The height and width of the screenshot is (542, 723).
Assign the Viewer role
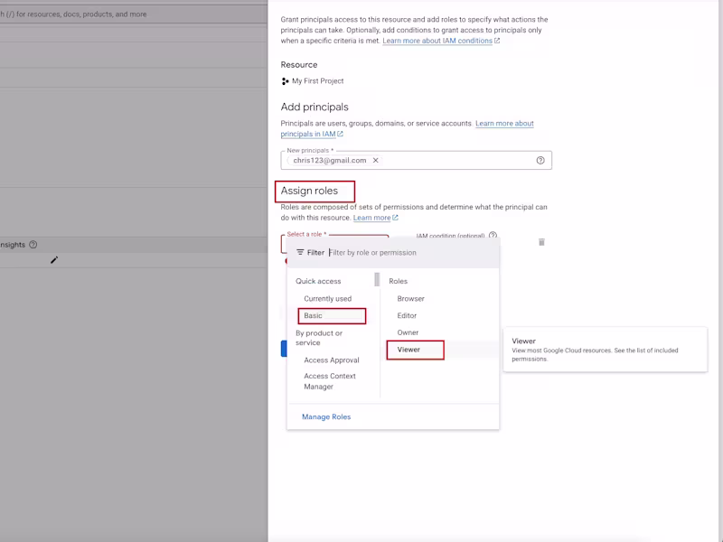[408, 350]
